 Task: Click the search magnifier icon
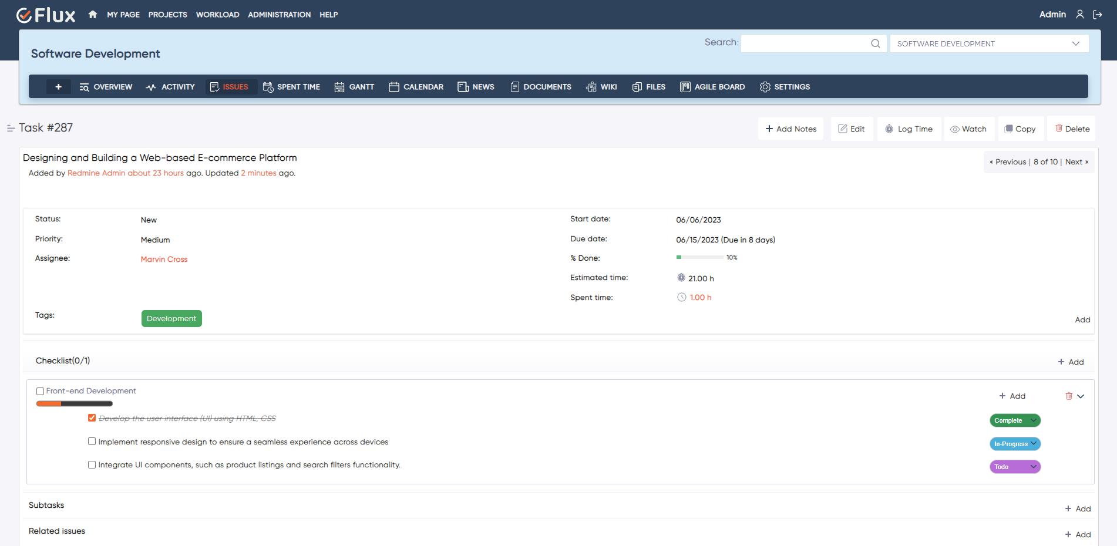875,43
